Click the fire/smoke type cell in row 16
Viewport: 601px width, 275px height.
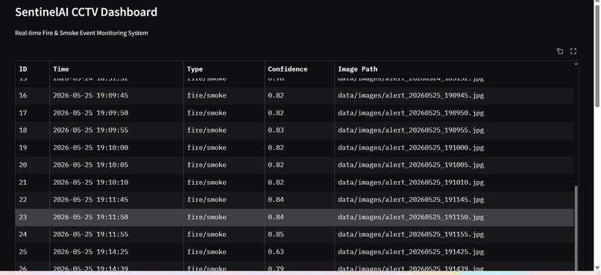coord(224,95)
